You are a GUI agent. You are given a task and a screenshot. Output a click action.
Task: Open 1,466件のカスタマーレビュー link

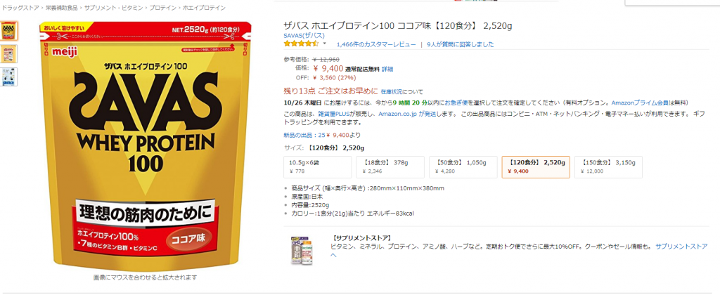(x=376, y=44)
